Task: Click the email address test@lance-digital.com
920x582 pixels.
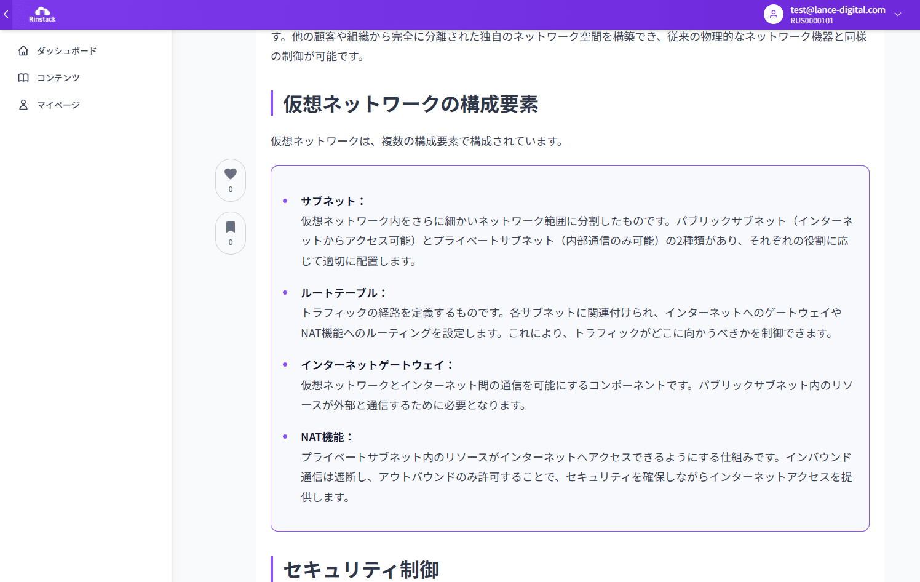Action: pyautogui.click(x=836, y=9)
